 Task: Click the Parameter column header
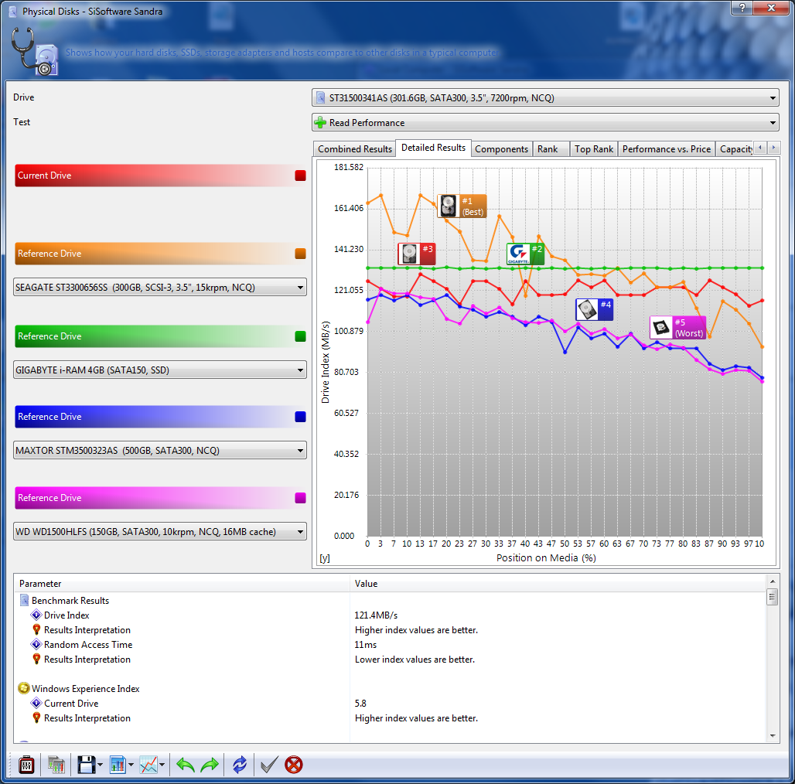(182, 583)
